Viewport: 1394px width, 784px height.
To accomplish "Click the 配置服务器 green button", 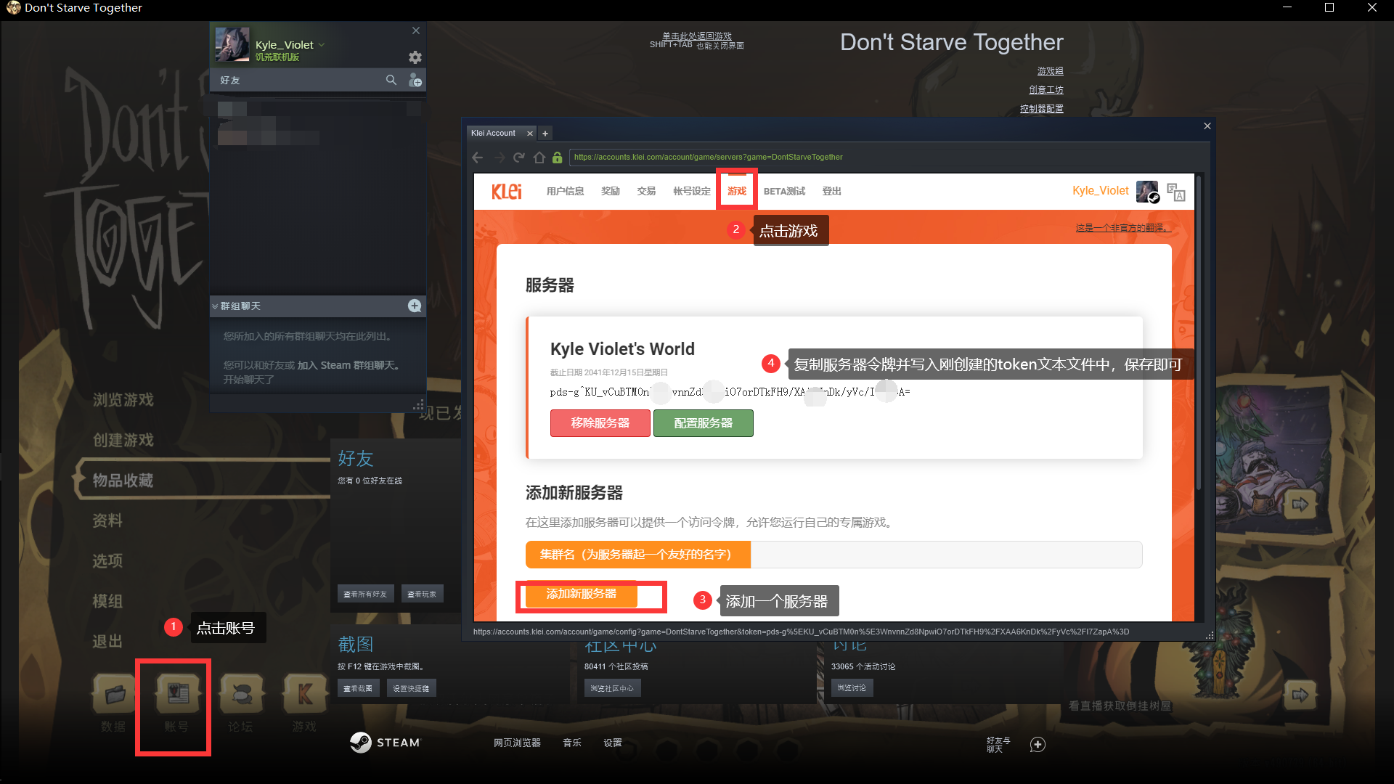I will 703,423.
